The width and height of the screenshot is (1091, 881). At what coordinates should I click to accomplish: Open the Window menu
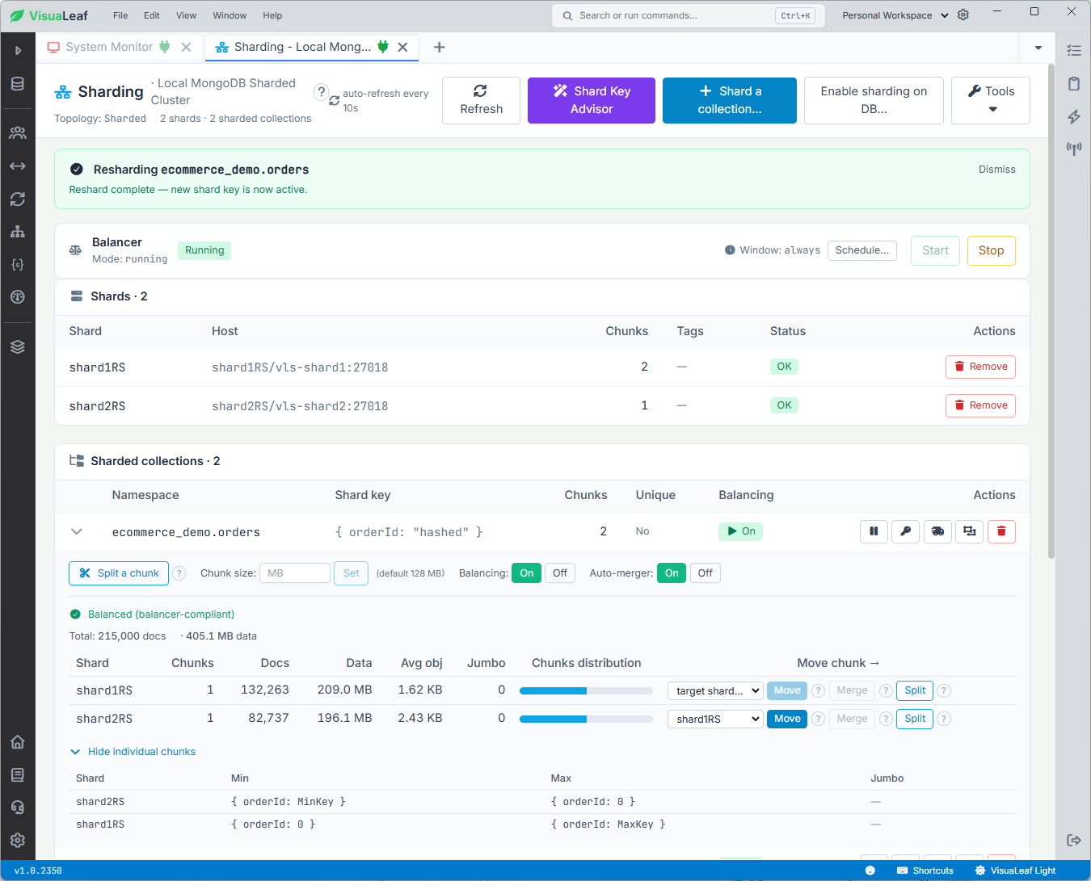tap(230, 15)
